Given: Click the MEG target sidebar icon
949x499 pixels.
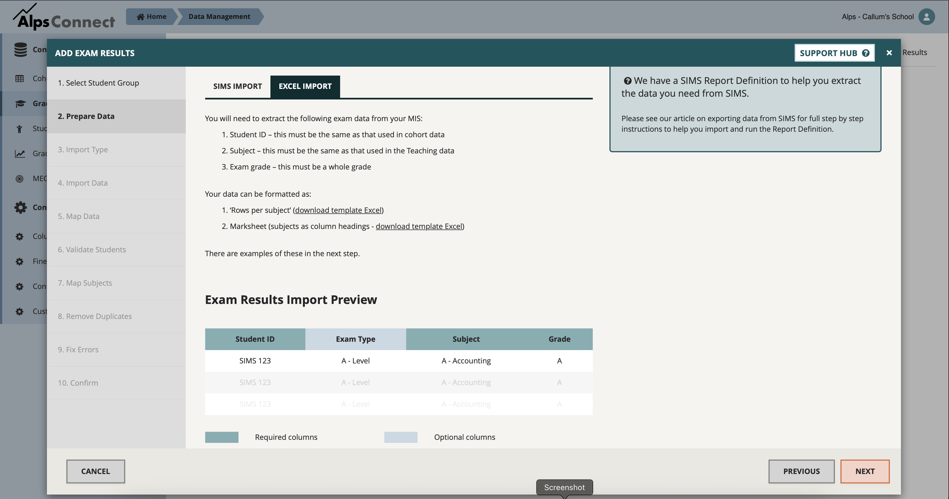Looking at the screenshot, I should coord(19,179).
